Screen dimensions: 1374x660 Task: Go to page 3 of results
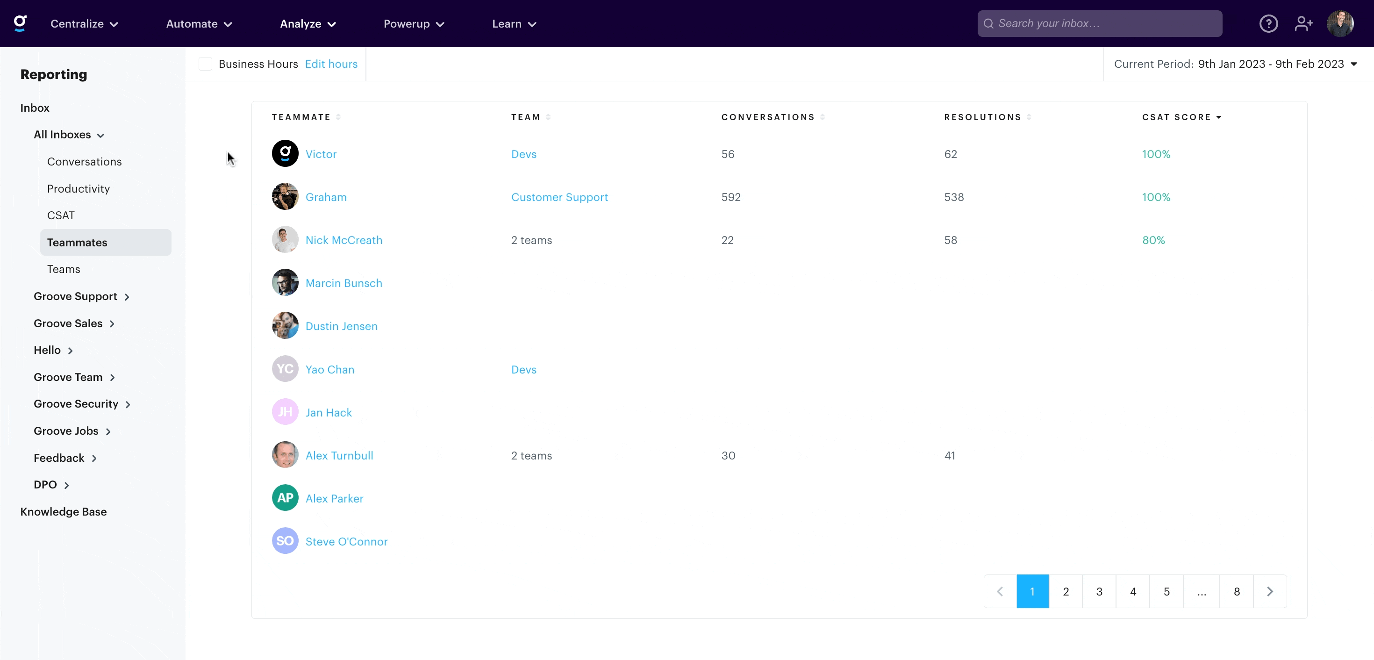click(x=1099, y=591)
